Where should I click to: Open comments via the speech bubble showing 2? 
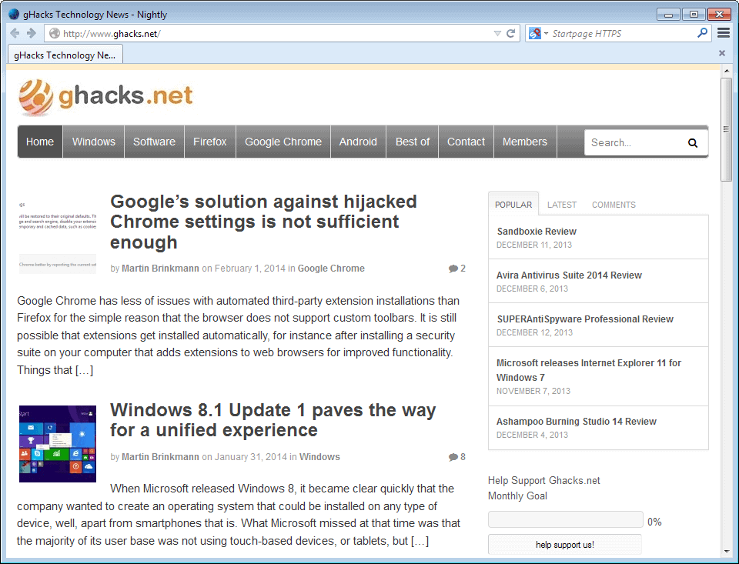[x=456, y=268]
